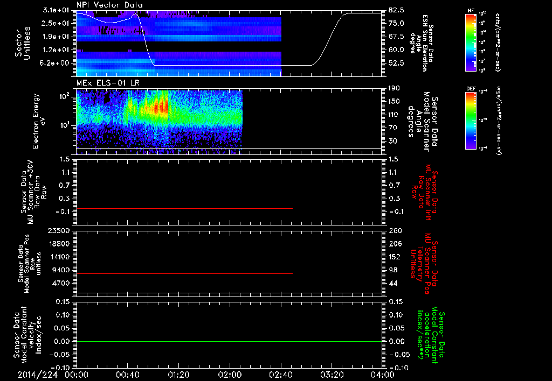Click the red hot spot in ELS spectrogram
This screenshot has height=381, width=552.
click(x=162, y=107)
